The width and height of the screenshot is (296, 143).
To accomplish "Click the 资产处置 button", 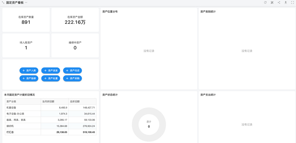I will click(x=51, y=79).
